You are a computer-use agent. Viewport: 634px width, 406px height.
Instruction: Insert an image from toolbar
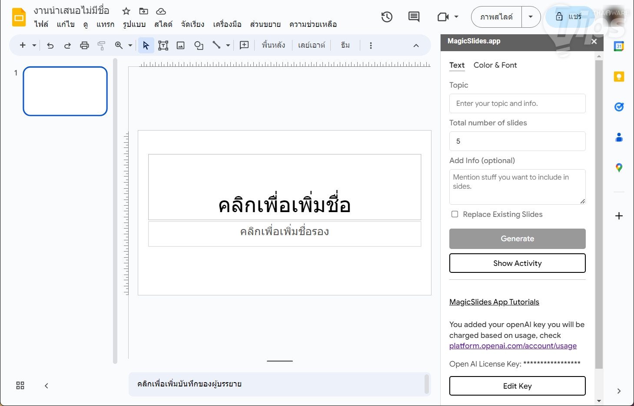(181, 46)
